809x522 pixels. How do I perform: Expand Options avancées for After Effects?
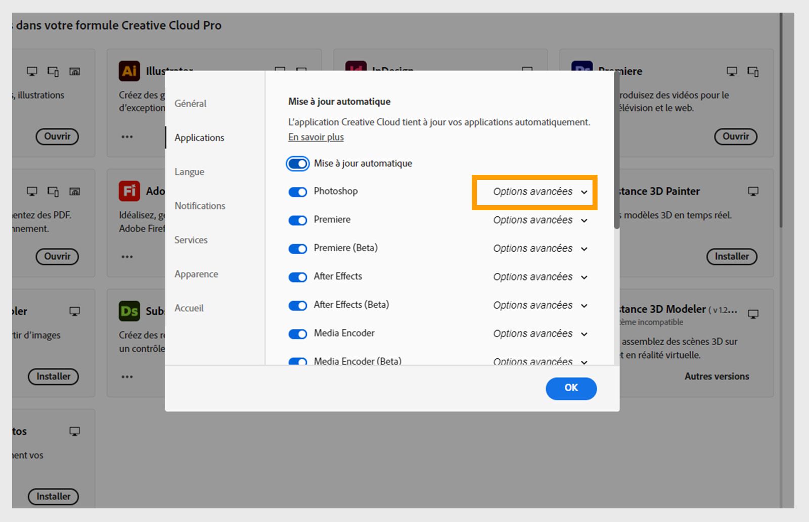point(540,276)
